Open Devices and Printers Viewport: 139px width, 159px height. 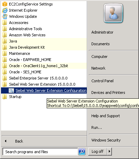click(x=108, y=93)
